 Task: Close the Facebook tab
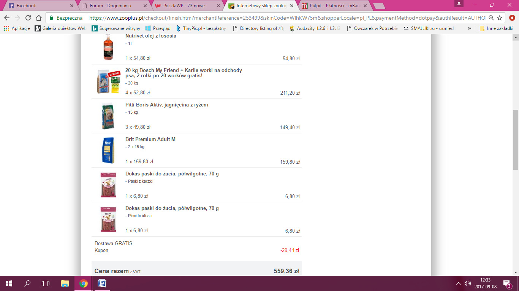(x=71, y=6)
